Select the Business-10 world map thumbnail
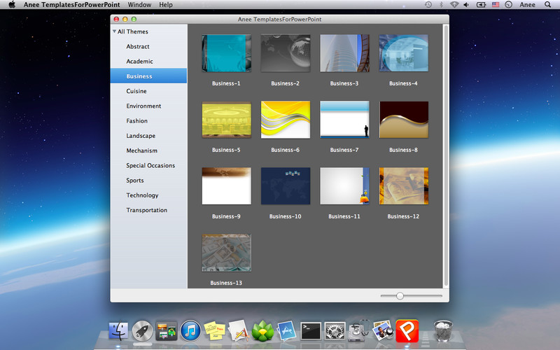This screenshot has width=560, height=350. coord(286,186)
